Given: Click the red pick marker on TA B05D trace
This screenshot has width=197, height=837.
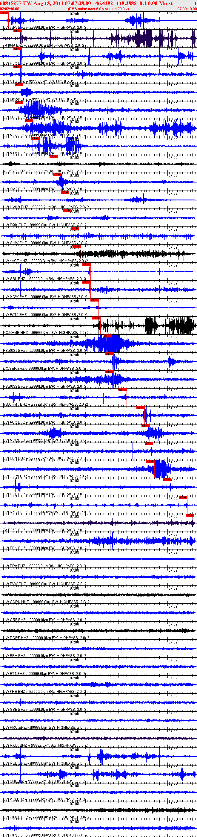Looking at the screenshot, I should [190, 515].
